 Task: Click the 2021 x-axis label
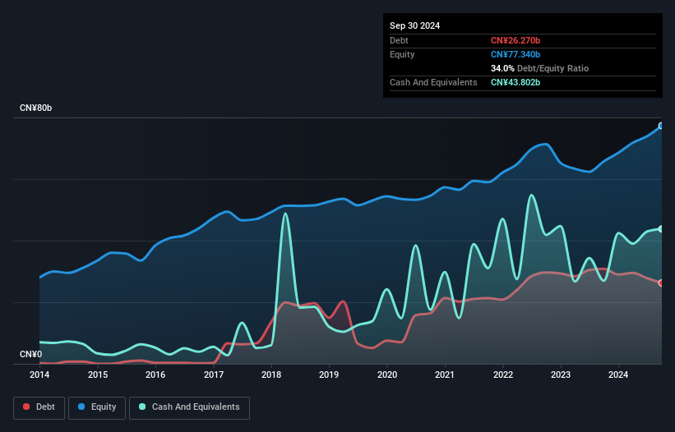pos(445,375)
